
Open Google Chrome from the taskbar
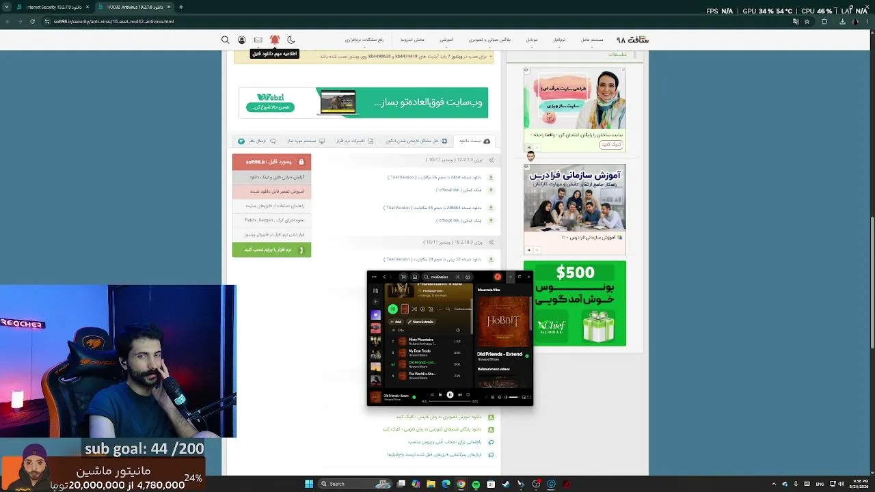461,484
